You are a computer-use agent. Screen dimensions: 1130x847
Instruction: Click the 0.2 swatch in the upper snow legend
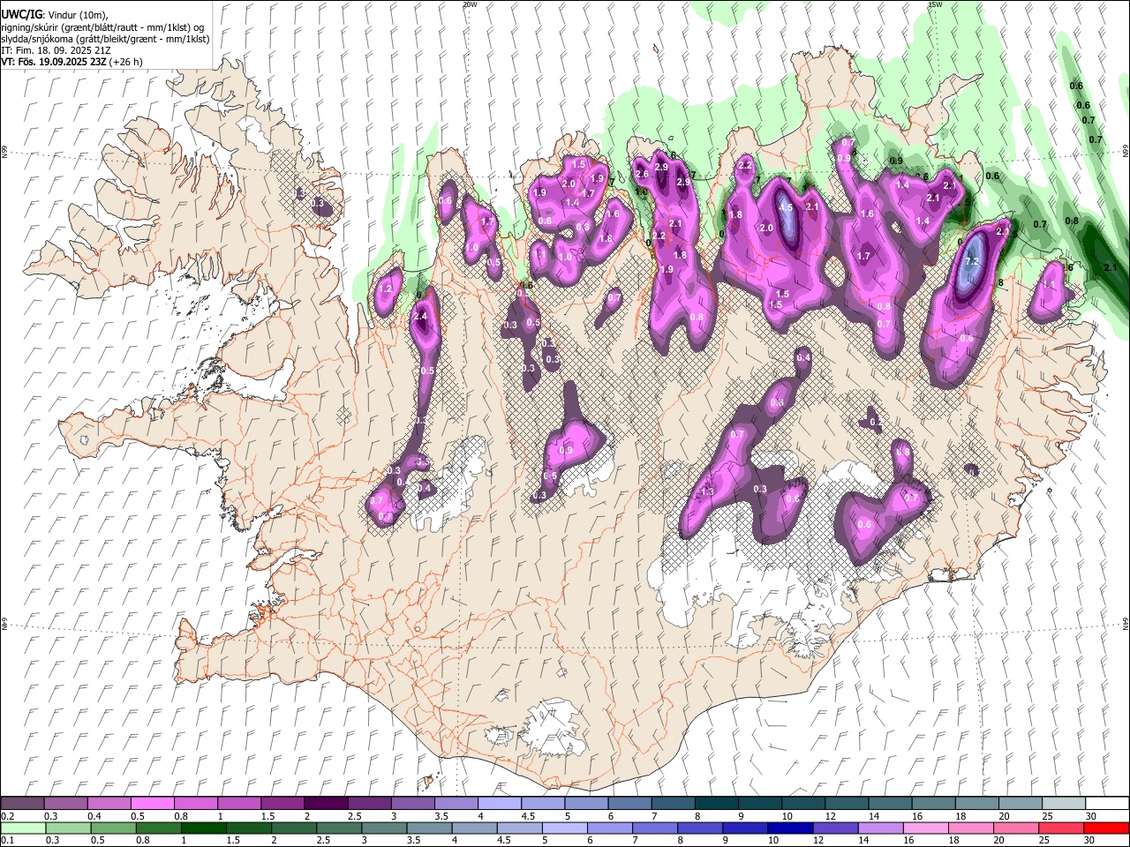22,804
